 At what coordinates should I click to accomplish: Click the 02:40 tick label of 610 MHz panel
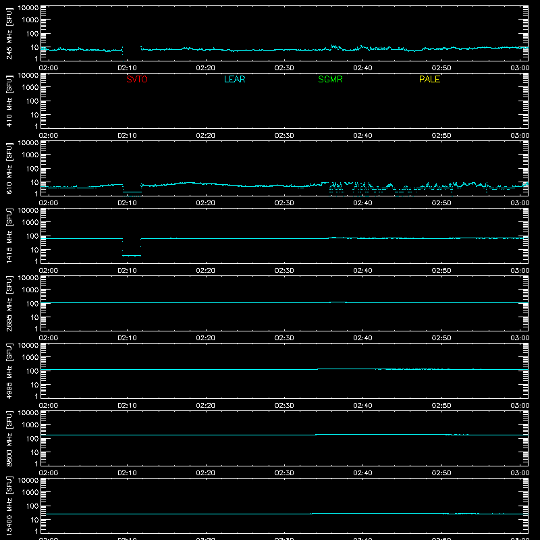tap(362, 203)
